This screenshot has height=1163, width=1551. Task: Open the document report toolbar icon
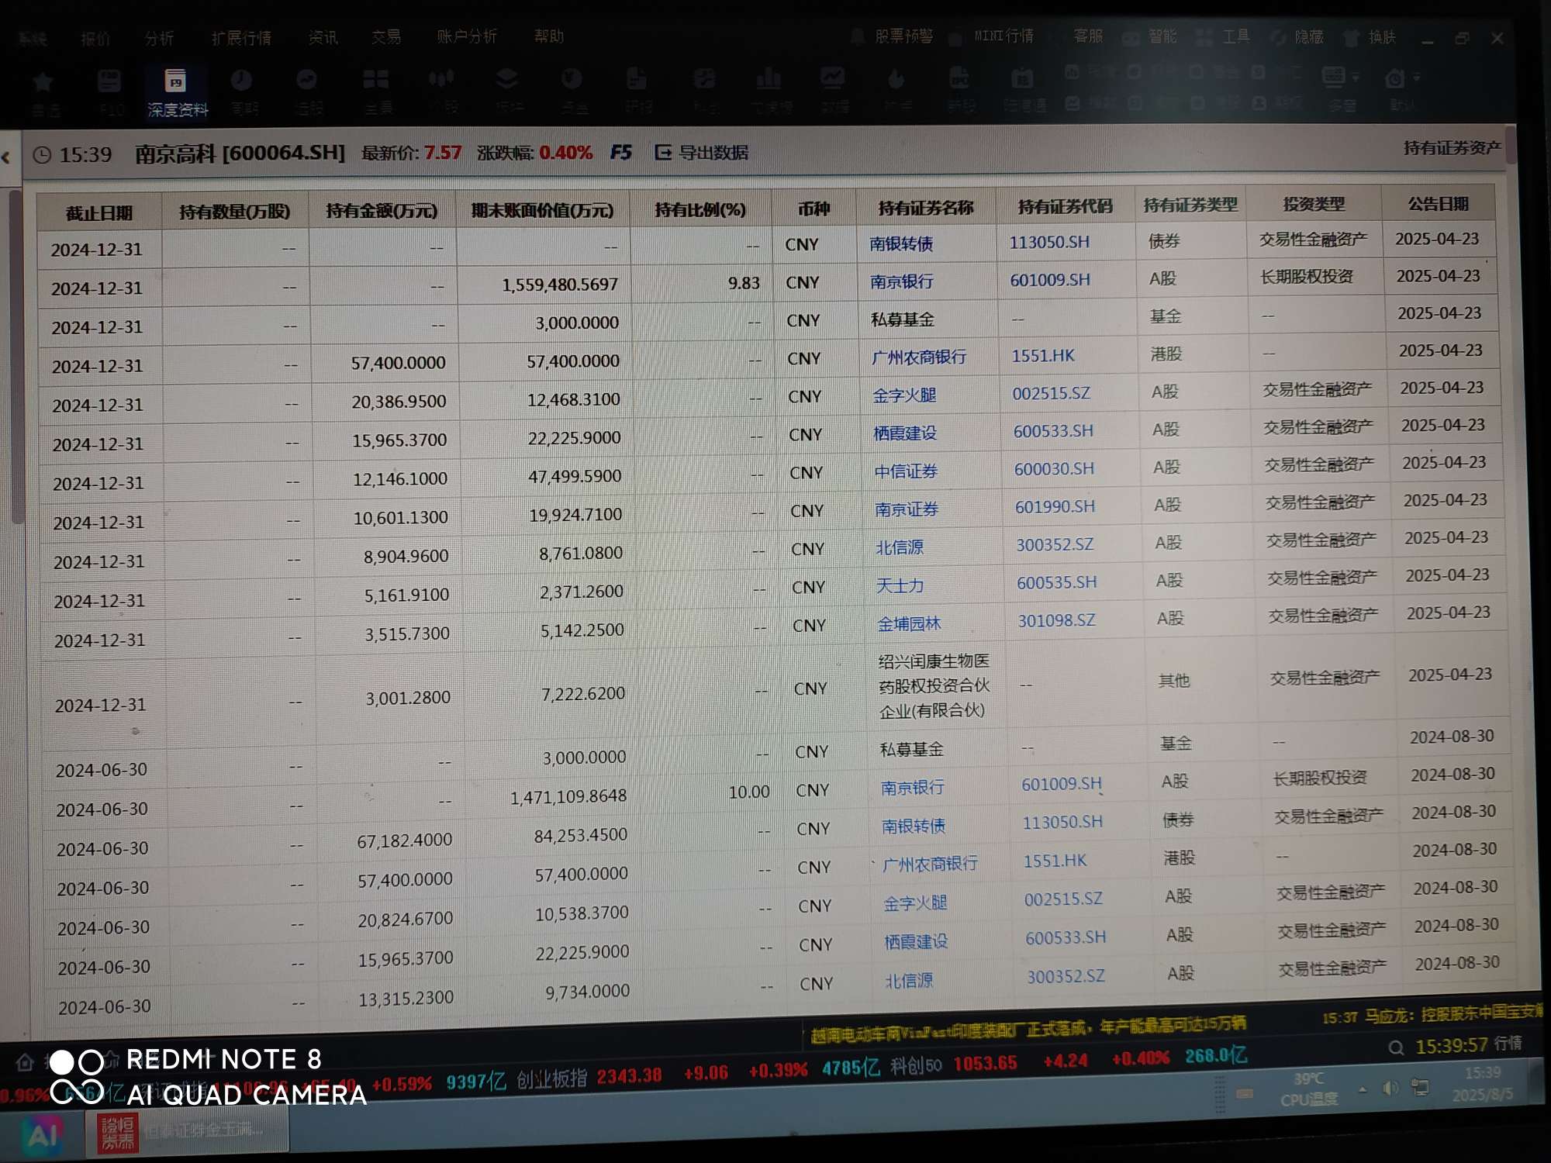[x=637, y=78]
